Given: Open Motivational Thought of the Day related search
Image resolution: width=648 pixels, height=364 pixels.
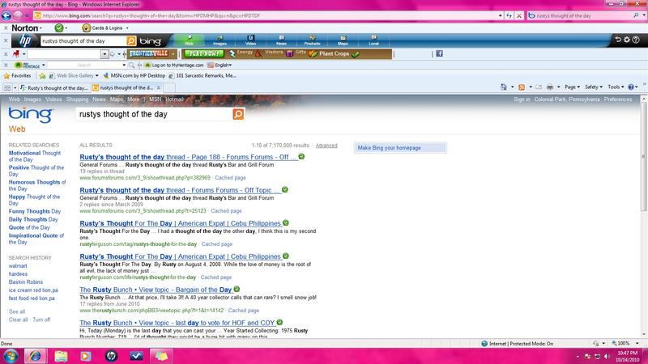Looking at the screenshot, I should pos(35,156).
